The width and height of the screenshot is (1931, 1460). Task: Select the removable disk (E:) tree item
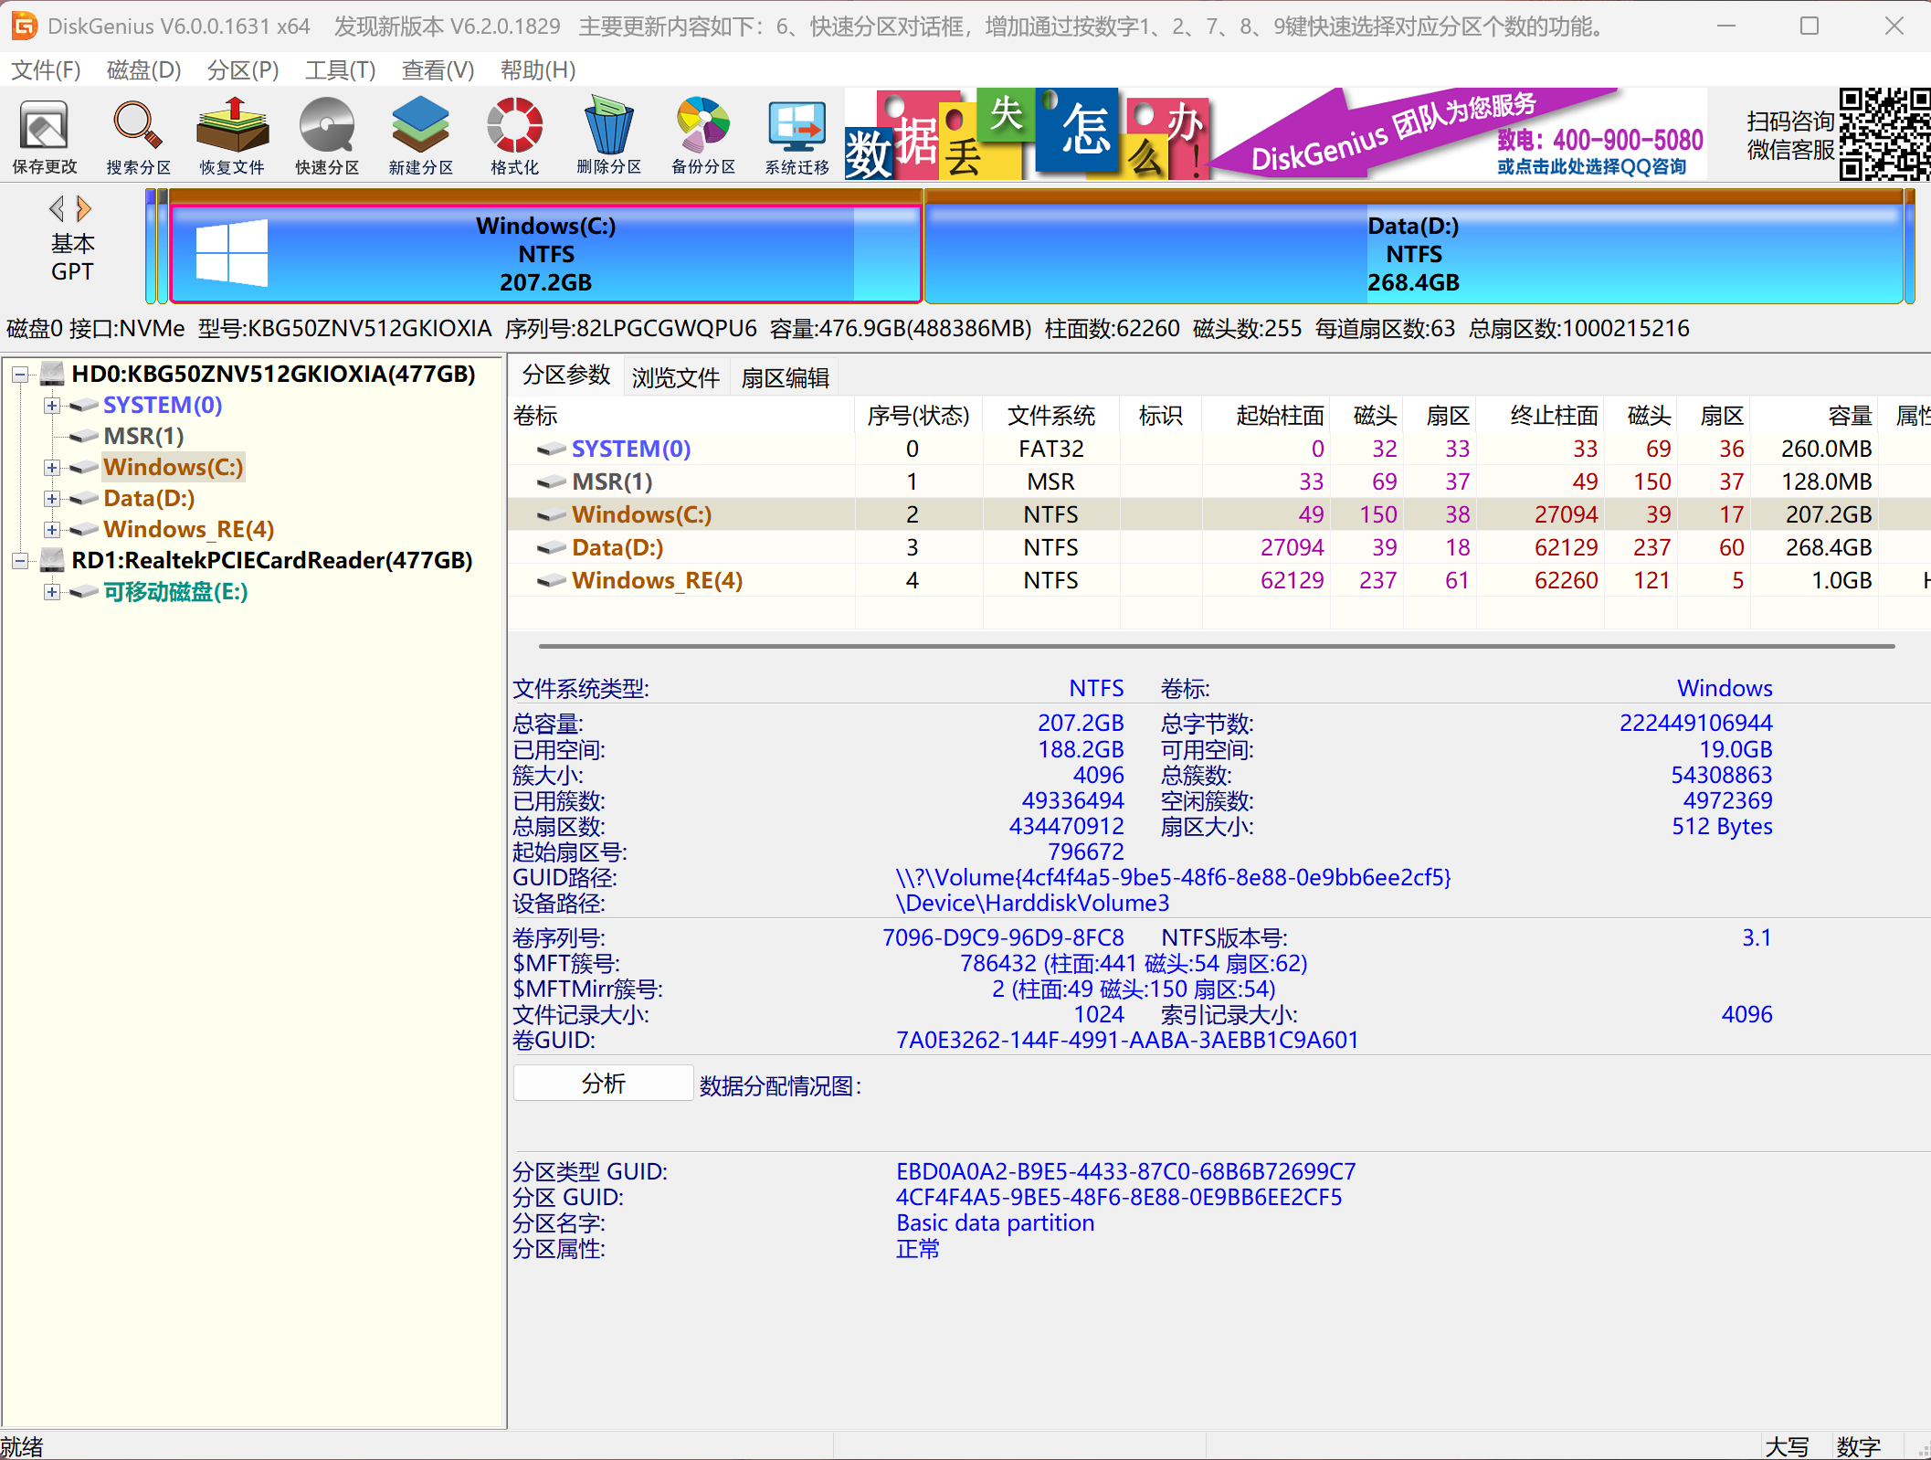coord(175,592)
